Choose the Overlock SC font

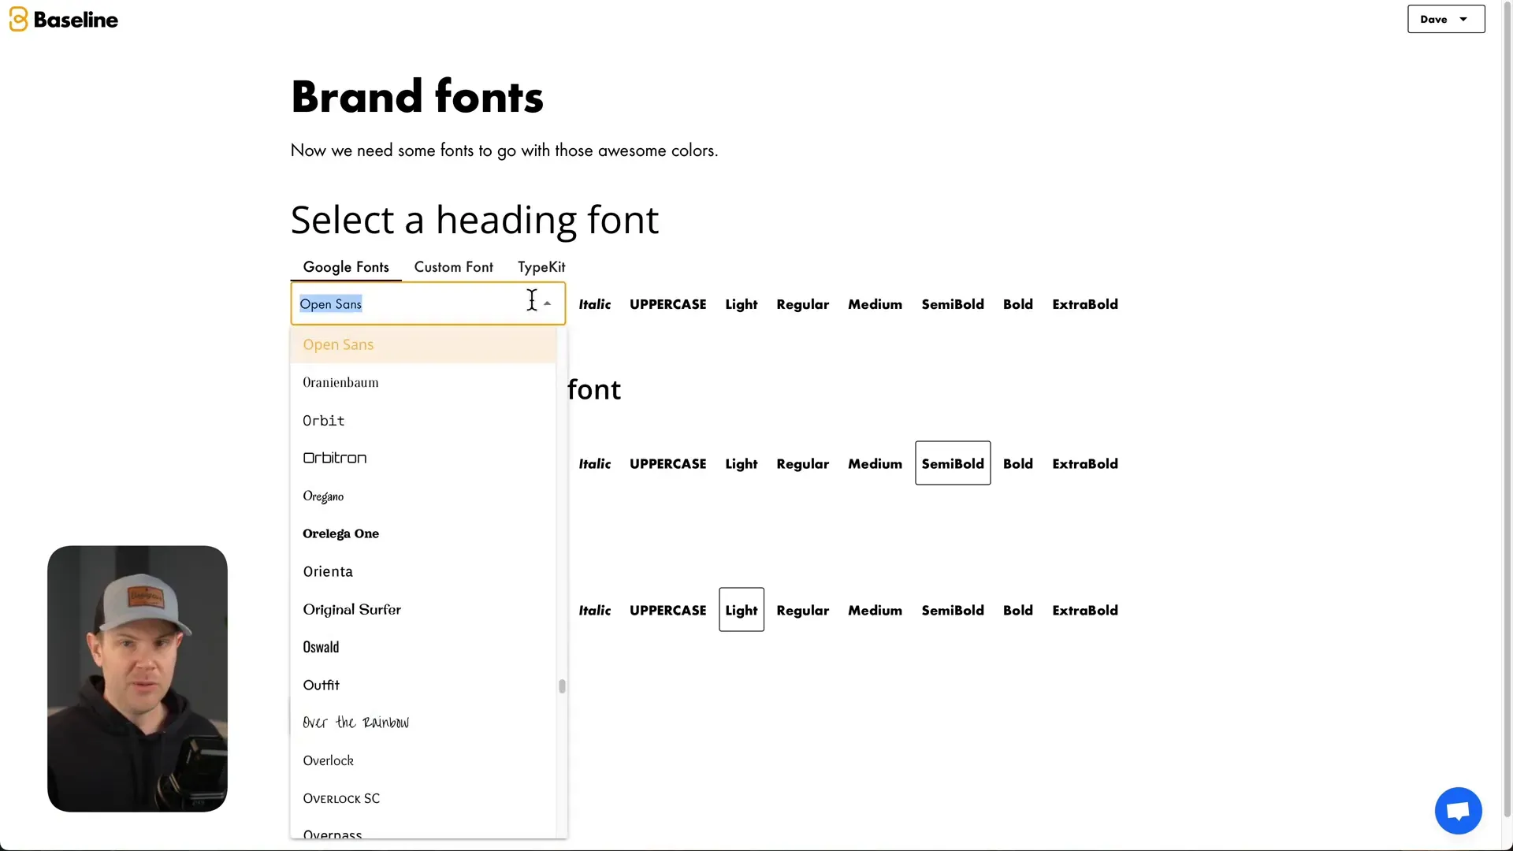point(423,798)
